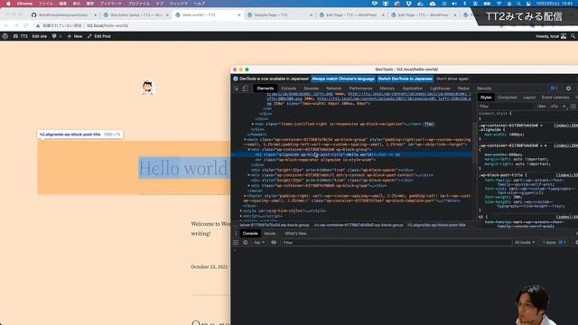Switch to Sample Page – TT2 browser tab
This screenshot has height=325, width=578.
(279, 15)
